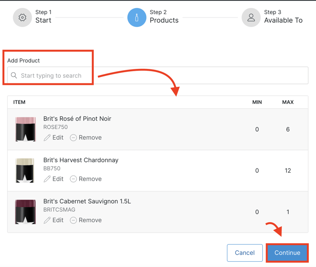The width and height of the screenshot is (316, 267).
Task: Click max quantity 12 for Harvest Chardonnay
Action: [288, 171]
